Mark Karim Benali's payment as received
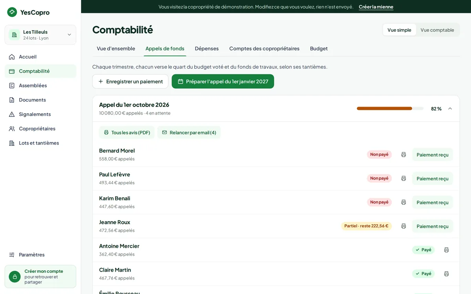The image size is (471, 294). 433,202
